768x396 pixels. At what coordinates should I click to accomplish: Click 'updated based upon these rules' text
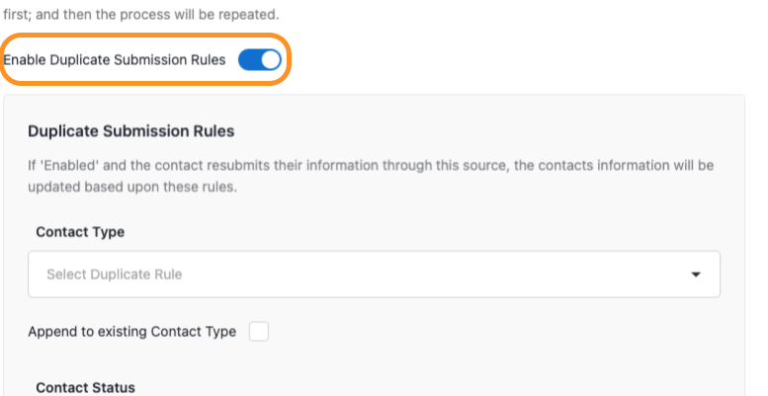tap(132, 186)
